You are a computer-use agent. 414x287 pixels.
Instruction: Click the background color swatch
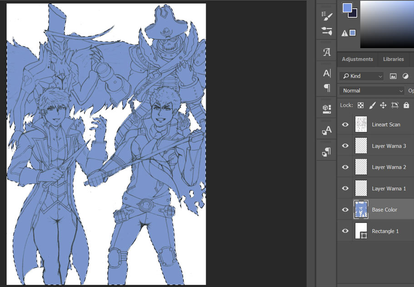[x=354, y=14]
